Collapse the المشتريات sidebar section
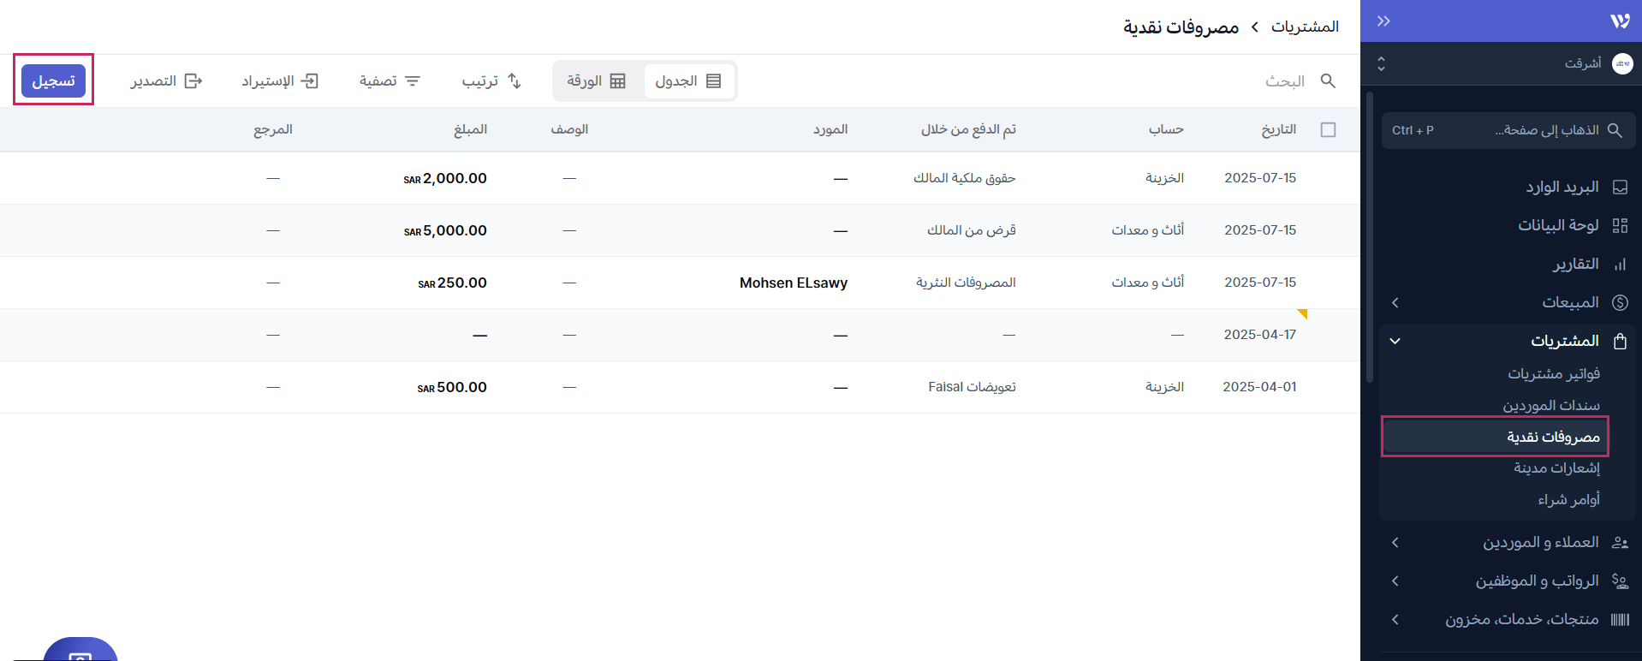The width and height of the screenshot is (1642, 661). (x=1395, y=341)
